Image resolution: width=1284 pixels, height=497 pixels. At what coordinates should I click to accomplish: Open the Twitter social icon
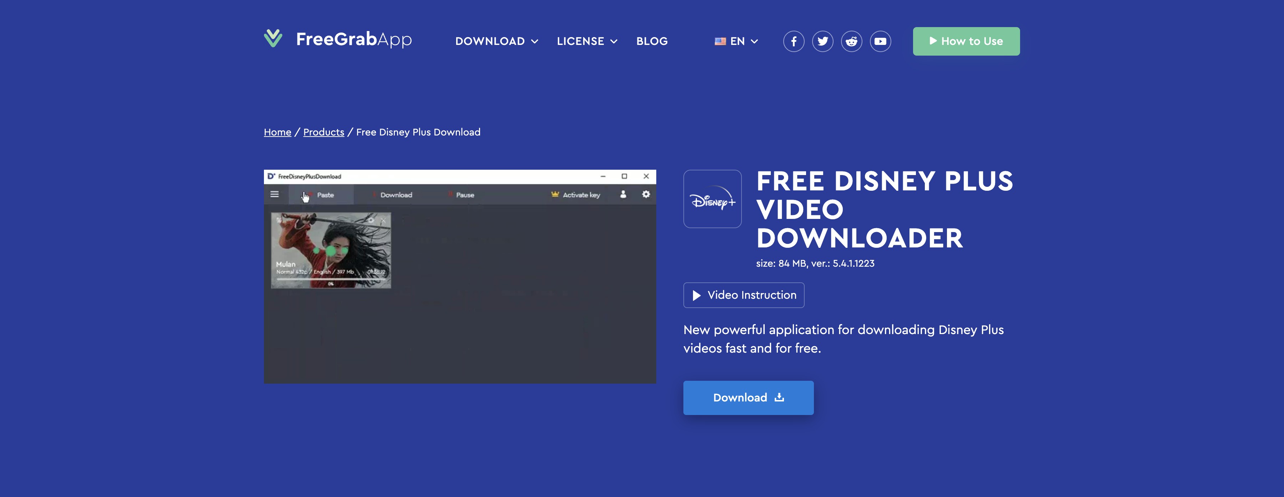coord(822,41)
